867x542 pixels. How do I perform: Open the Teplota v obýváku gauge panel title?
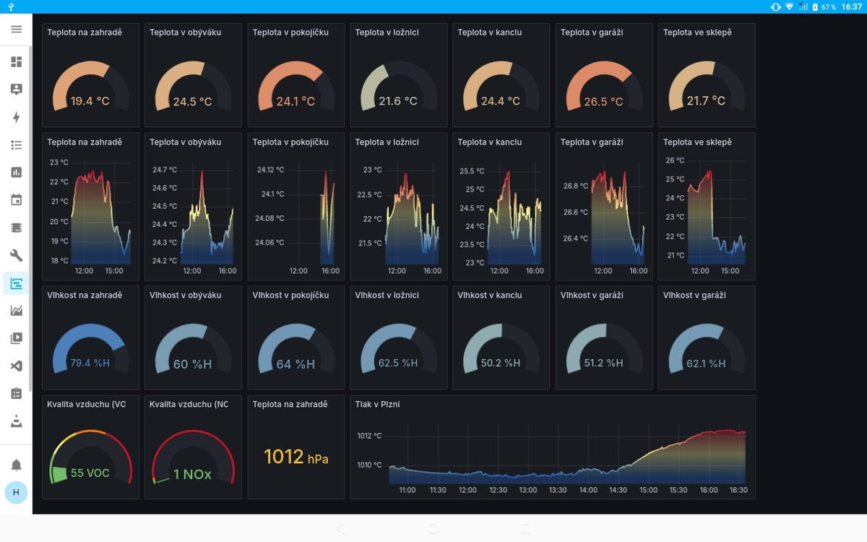point(185,33)
